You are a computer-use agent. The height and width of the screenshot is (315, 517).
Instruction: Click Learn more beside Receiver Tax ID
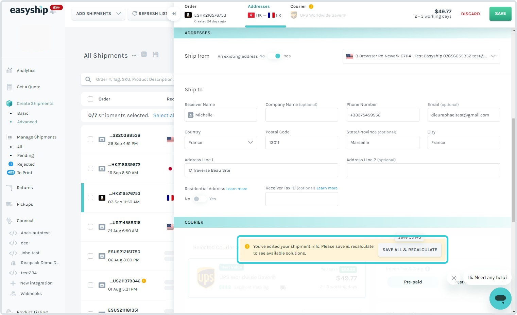pyautogui.click(x=327, y=188)
